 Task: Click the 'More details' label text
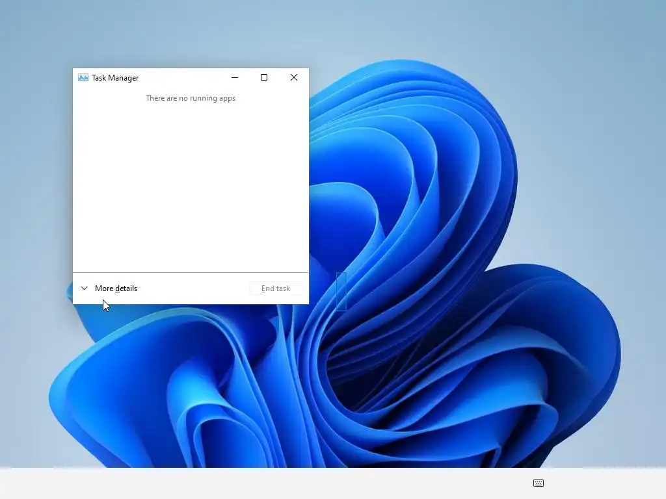click(116, 288)
